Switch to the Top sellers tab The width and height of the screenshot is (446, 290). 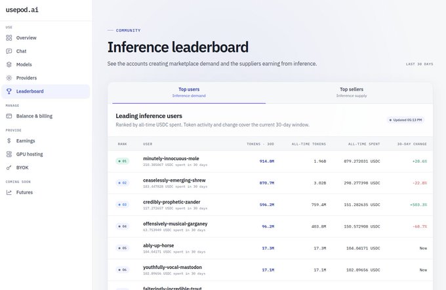[x=352, y=93]
